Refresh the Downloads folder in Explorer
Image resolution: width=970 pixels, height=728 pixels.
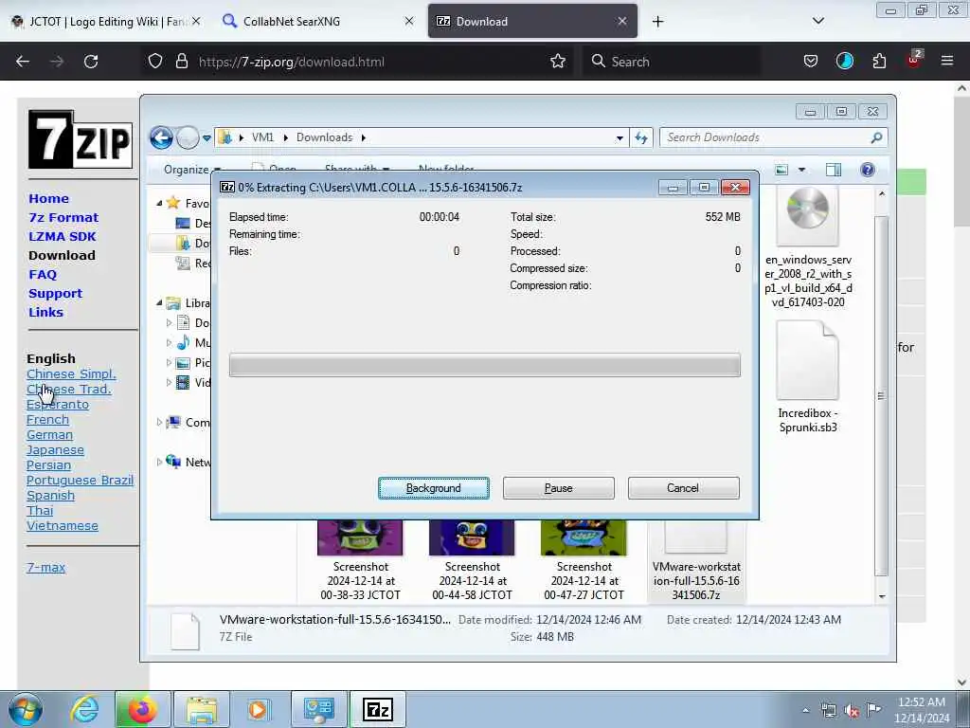coord(641,138)
